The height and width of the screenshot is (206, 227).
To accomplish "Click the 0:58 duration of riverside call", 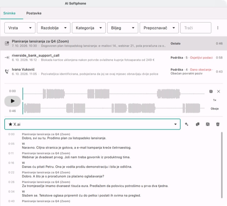I will [x=219, y=58].
